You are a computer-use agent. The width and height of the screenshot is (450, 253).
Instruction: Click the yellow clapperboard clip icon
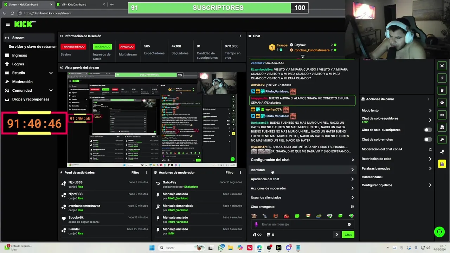click(442, 164)
